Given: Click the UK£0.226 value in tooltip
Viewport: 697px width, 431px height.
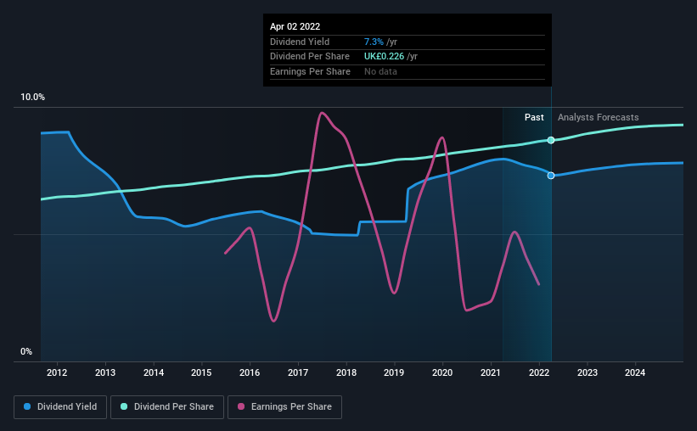Looking at the screenshot, I should pyautogui.click(x=384, y=57).
